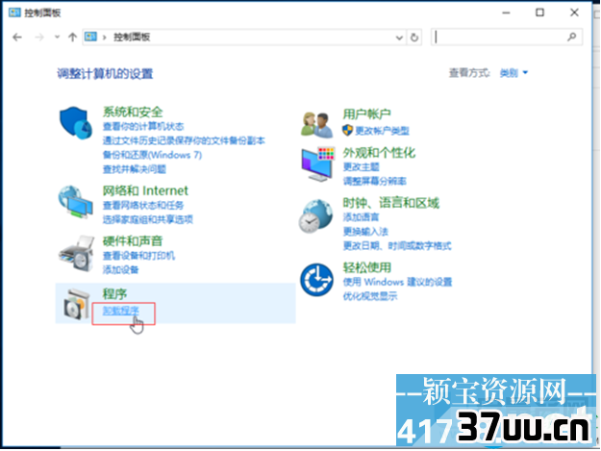Click the System and Security shield icon
The image size is (601, 451).
coord(76,123)
